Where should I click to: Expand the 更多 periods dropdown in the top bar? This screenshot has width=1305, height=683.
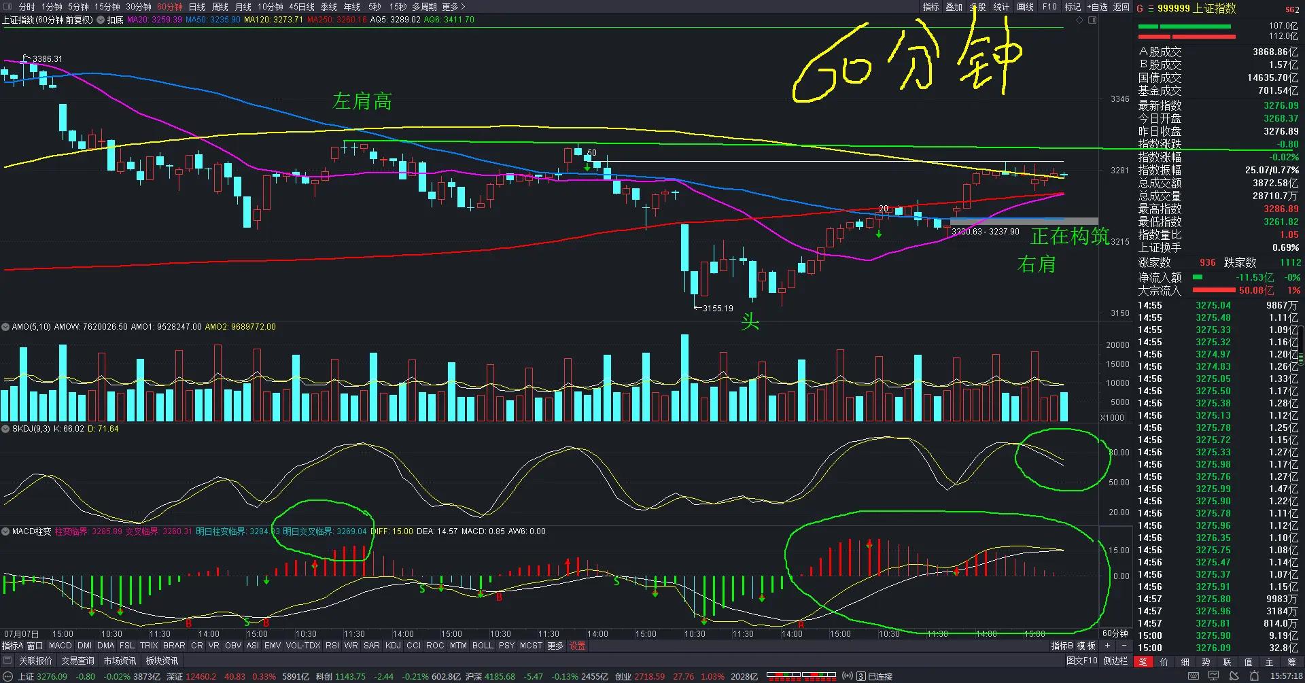tap(453, 7)
